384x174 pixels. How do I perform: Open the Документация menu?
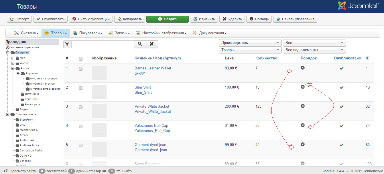pyautogui.click(x=210, y=33)
